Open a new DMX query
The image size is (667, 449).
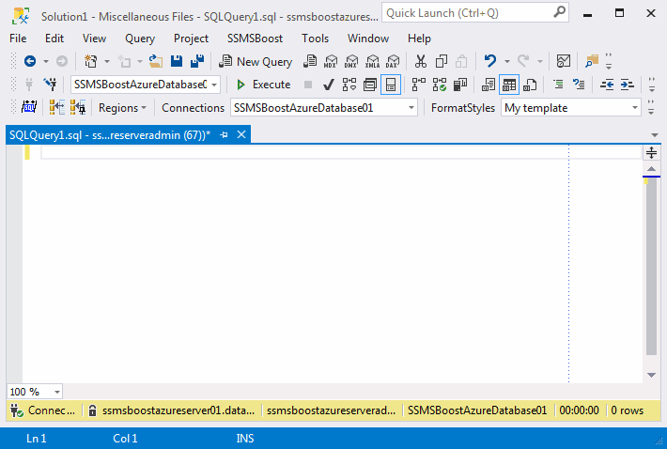(x=351, y=61)
